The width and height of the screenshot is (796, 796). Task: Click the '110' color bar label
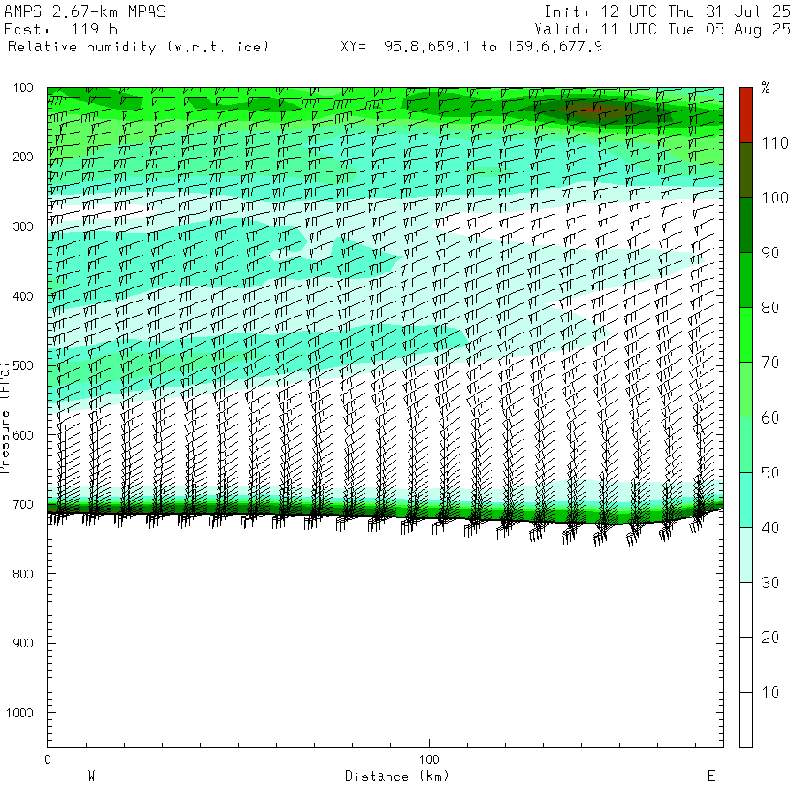775,143
